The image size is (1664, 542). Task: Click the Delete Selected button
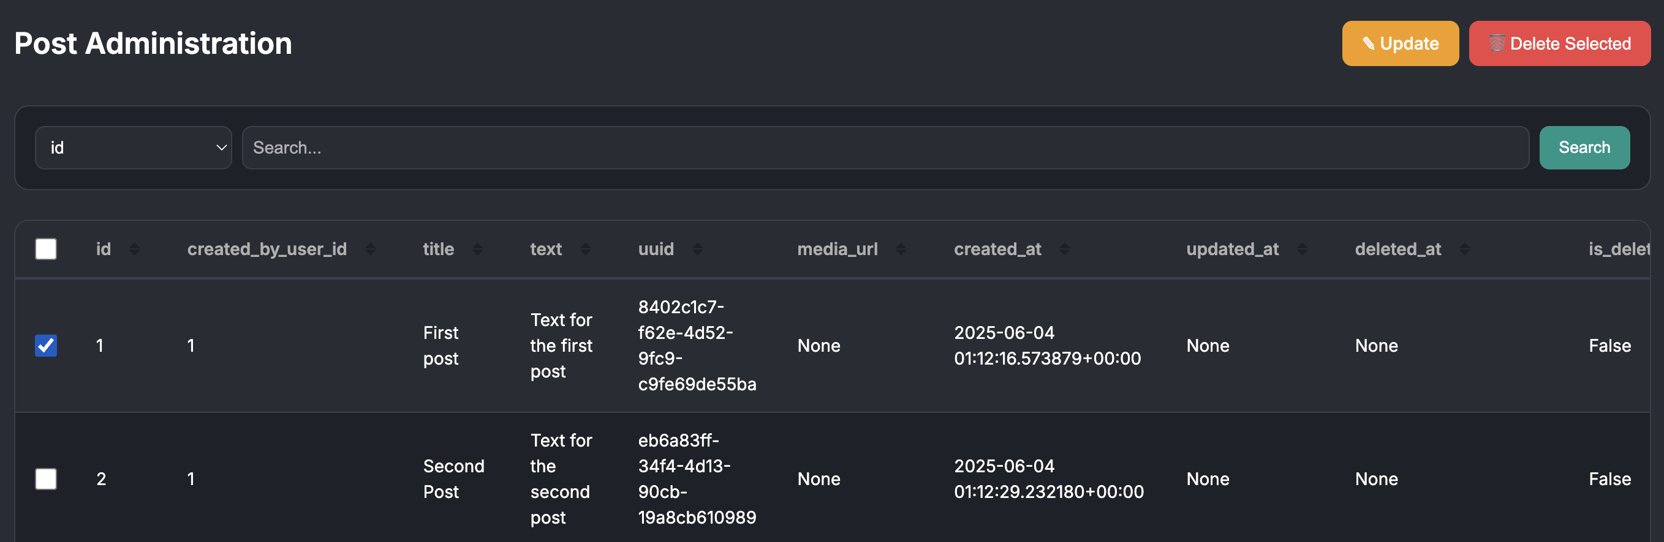pyautogui.click(x=1559, y=43)
